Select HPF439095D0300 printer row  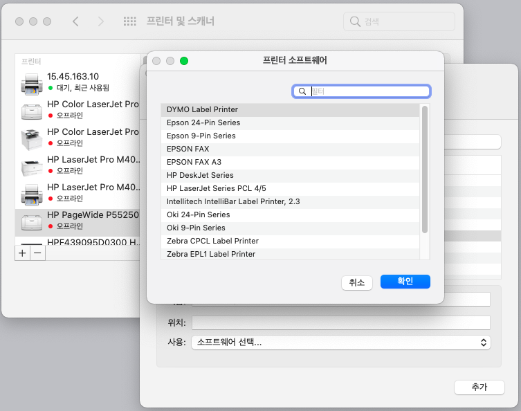[77, 241]
